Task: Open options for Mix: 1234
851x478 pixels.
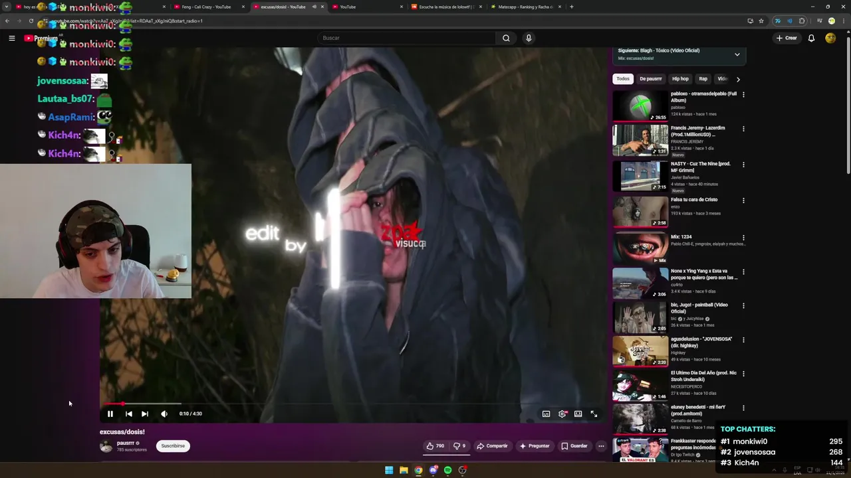Action: 743,238
